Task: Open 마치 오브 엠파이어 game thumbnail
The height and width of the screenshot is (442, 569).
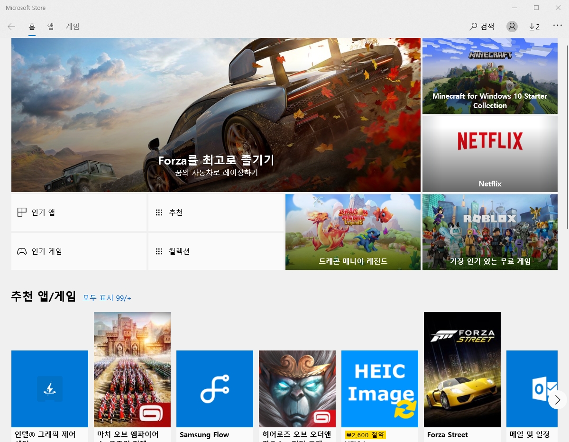Action: (132, 369)
